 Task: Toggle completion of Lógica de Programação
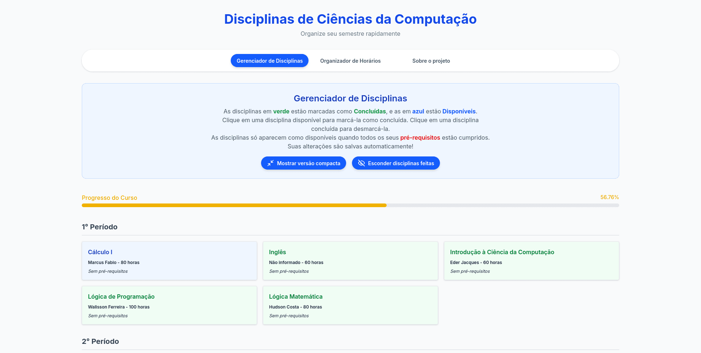[x=169, y=305]
